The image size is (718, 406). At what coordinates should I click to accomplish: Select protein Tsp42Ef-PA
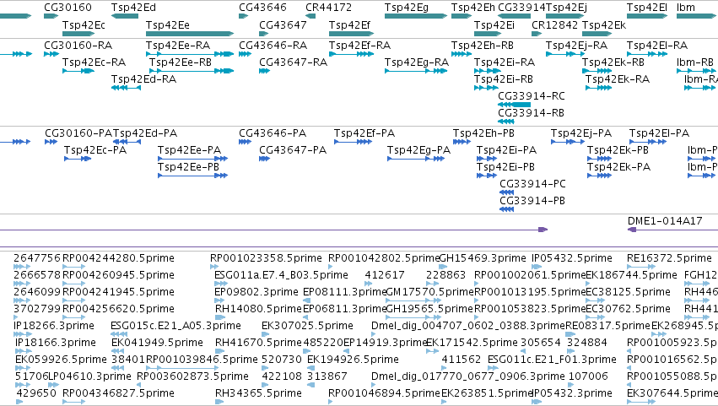coord(364,133)
